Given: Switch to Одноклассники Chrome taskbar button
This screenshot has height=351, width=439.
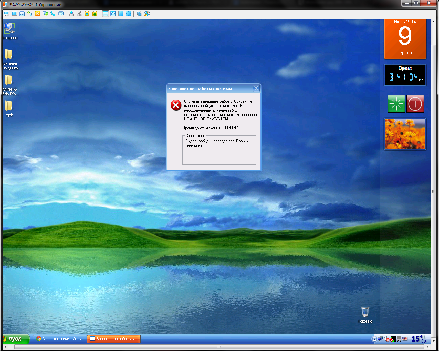Looking at the screenshot, I should point(59,339).
